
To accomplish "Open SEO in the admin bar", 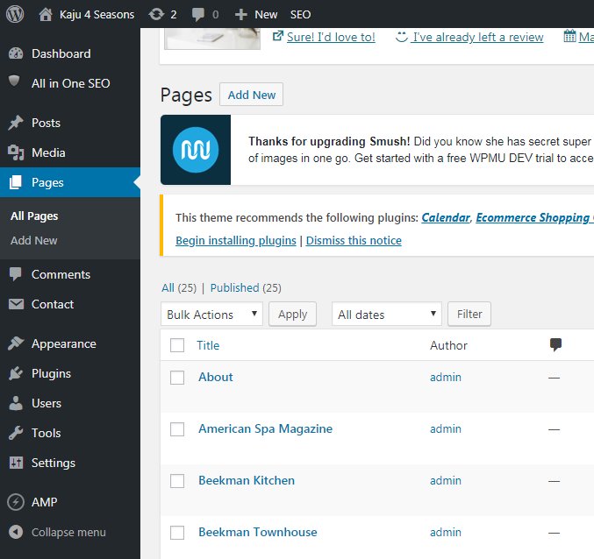I will (300, 14).
